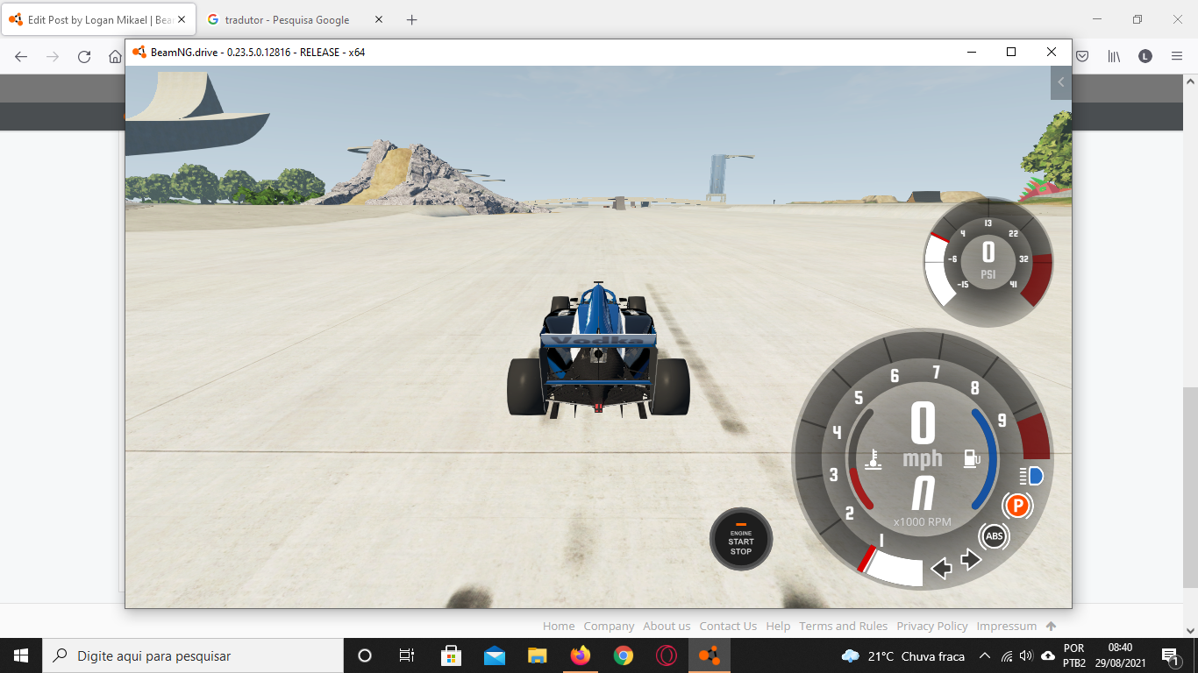The image size is (1198, 673).
Task: Click the blue race car
Action: pos(598,351)
